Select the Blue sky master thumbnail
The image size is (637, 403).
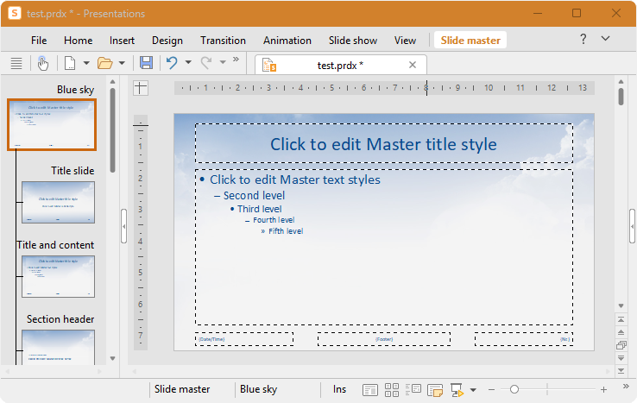click(52, 124)
